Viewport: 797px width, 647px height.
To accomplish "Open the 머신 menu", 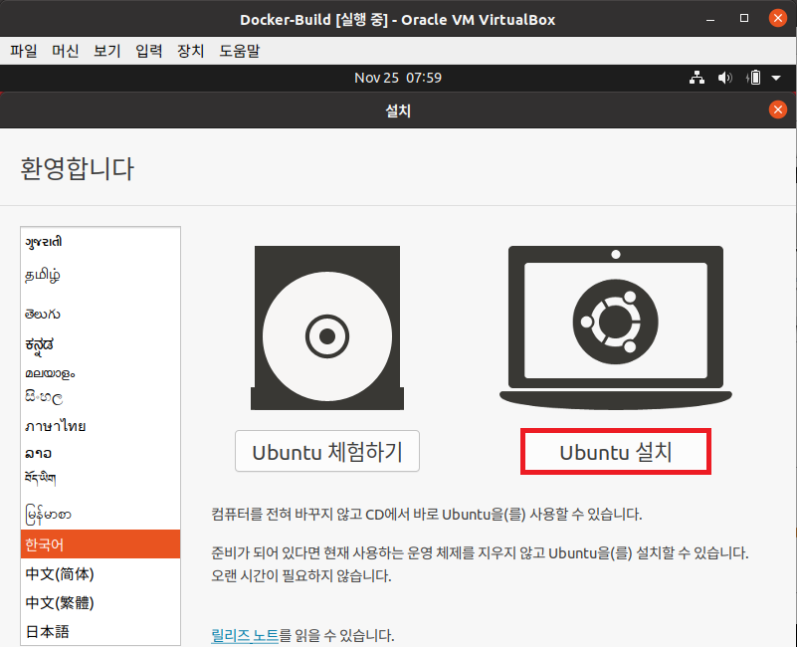I will [65, 51].
